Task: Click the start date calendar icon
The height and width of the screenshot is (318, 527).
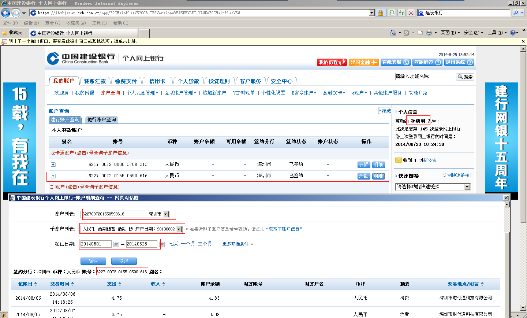Action: tap(116, 244)
